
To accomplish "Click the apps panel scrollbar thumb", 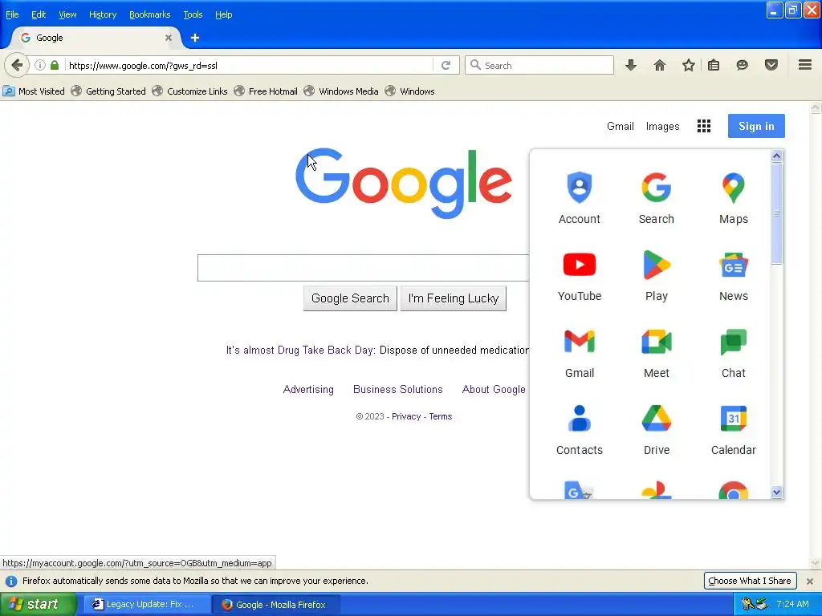I will [776, 214].
